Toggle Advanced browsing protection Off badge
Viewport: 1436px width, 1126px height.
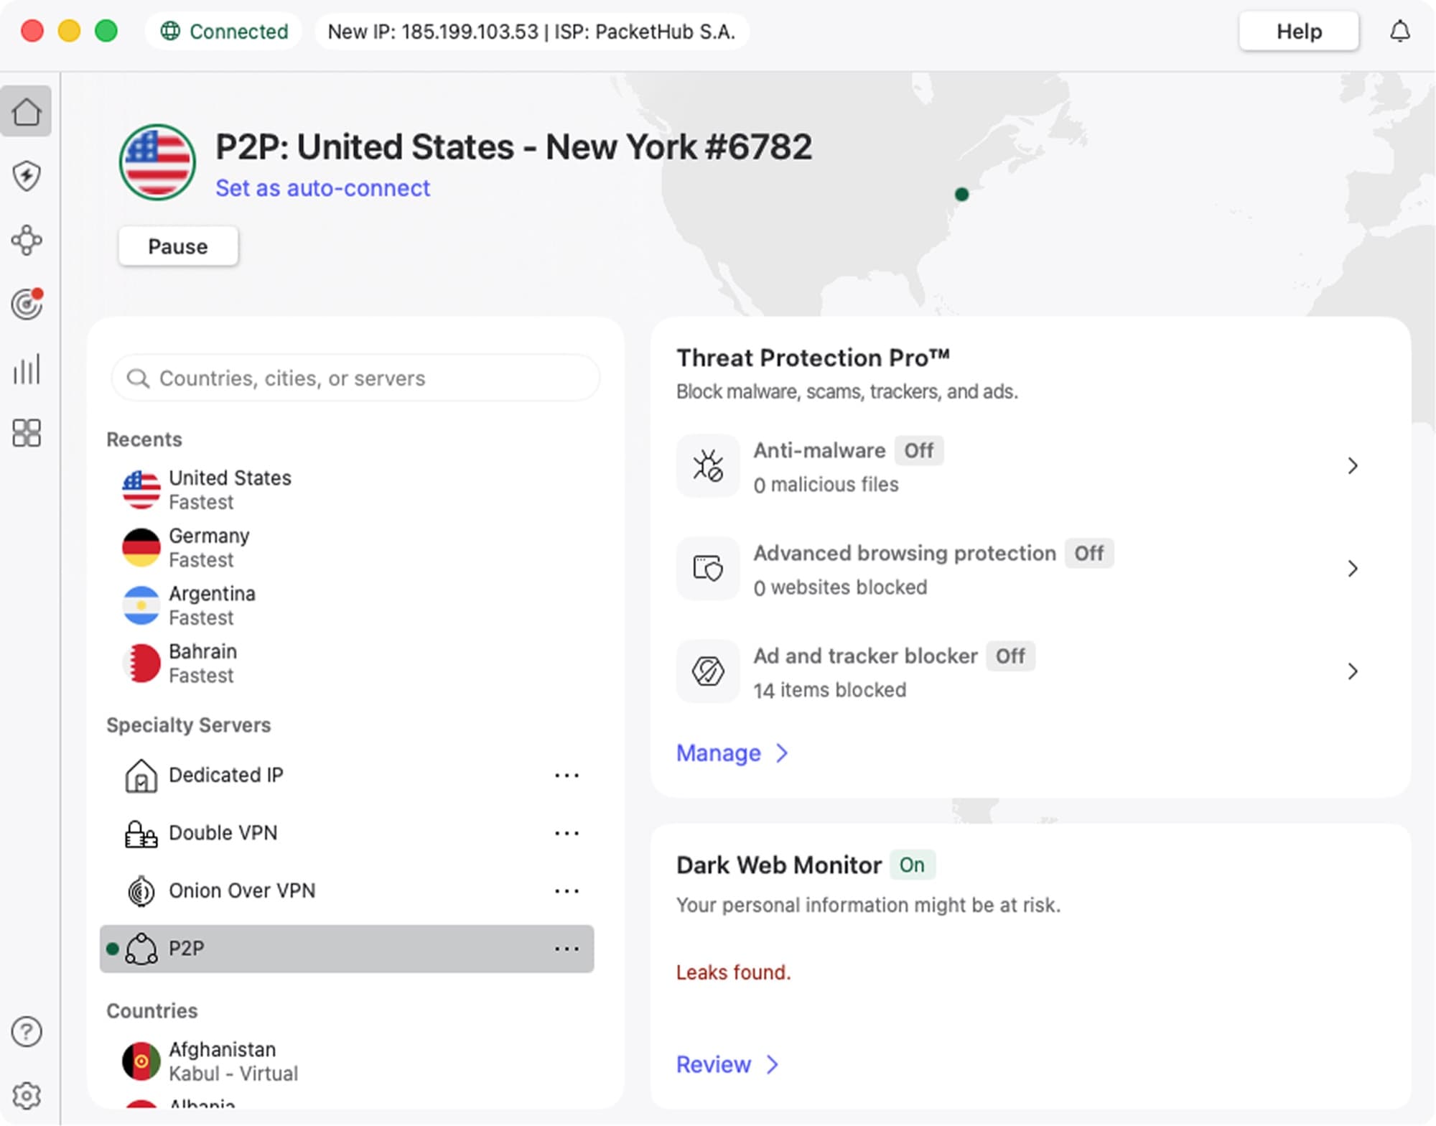[1088, 553]
